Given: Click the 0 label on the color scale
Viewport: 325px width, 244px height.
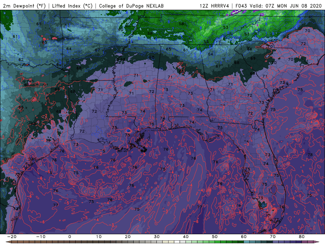Looking at the screenshot, I should pos(69,237).
